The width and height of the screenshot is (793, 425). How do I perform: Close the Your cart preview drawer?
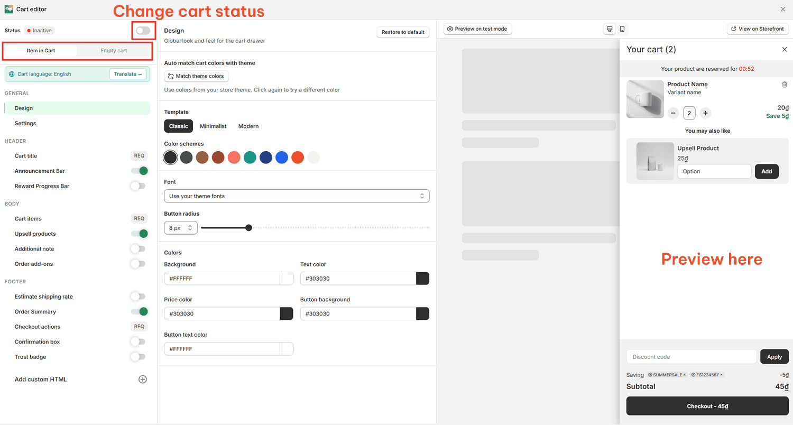[x=785, y=49]
